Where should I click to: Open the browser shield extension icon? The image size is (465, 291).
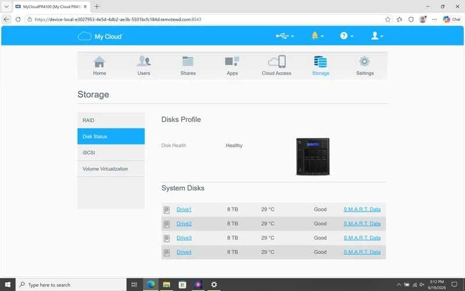[x=411, y=19]
